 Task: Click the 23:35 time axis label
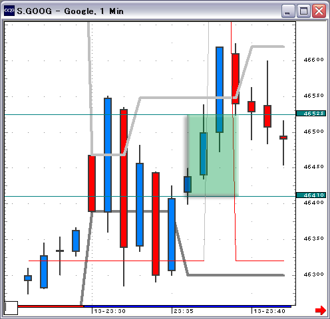tap(184, 311)
